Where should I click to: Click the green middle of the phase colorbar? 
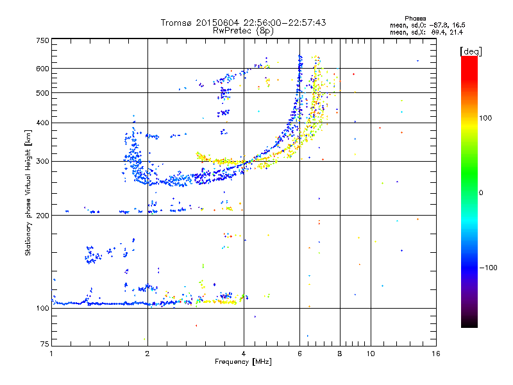(x=469, y=173)
